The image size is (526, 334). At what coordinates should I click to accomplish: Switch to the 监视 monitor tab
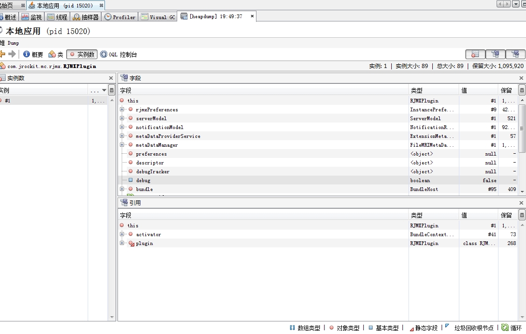(x=31, y=17)
